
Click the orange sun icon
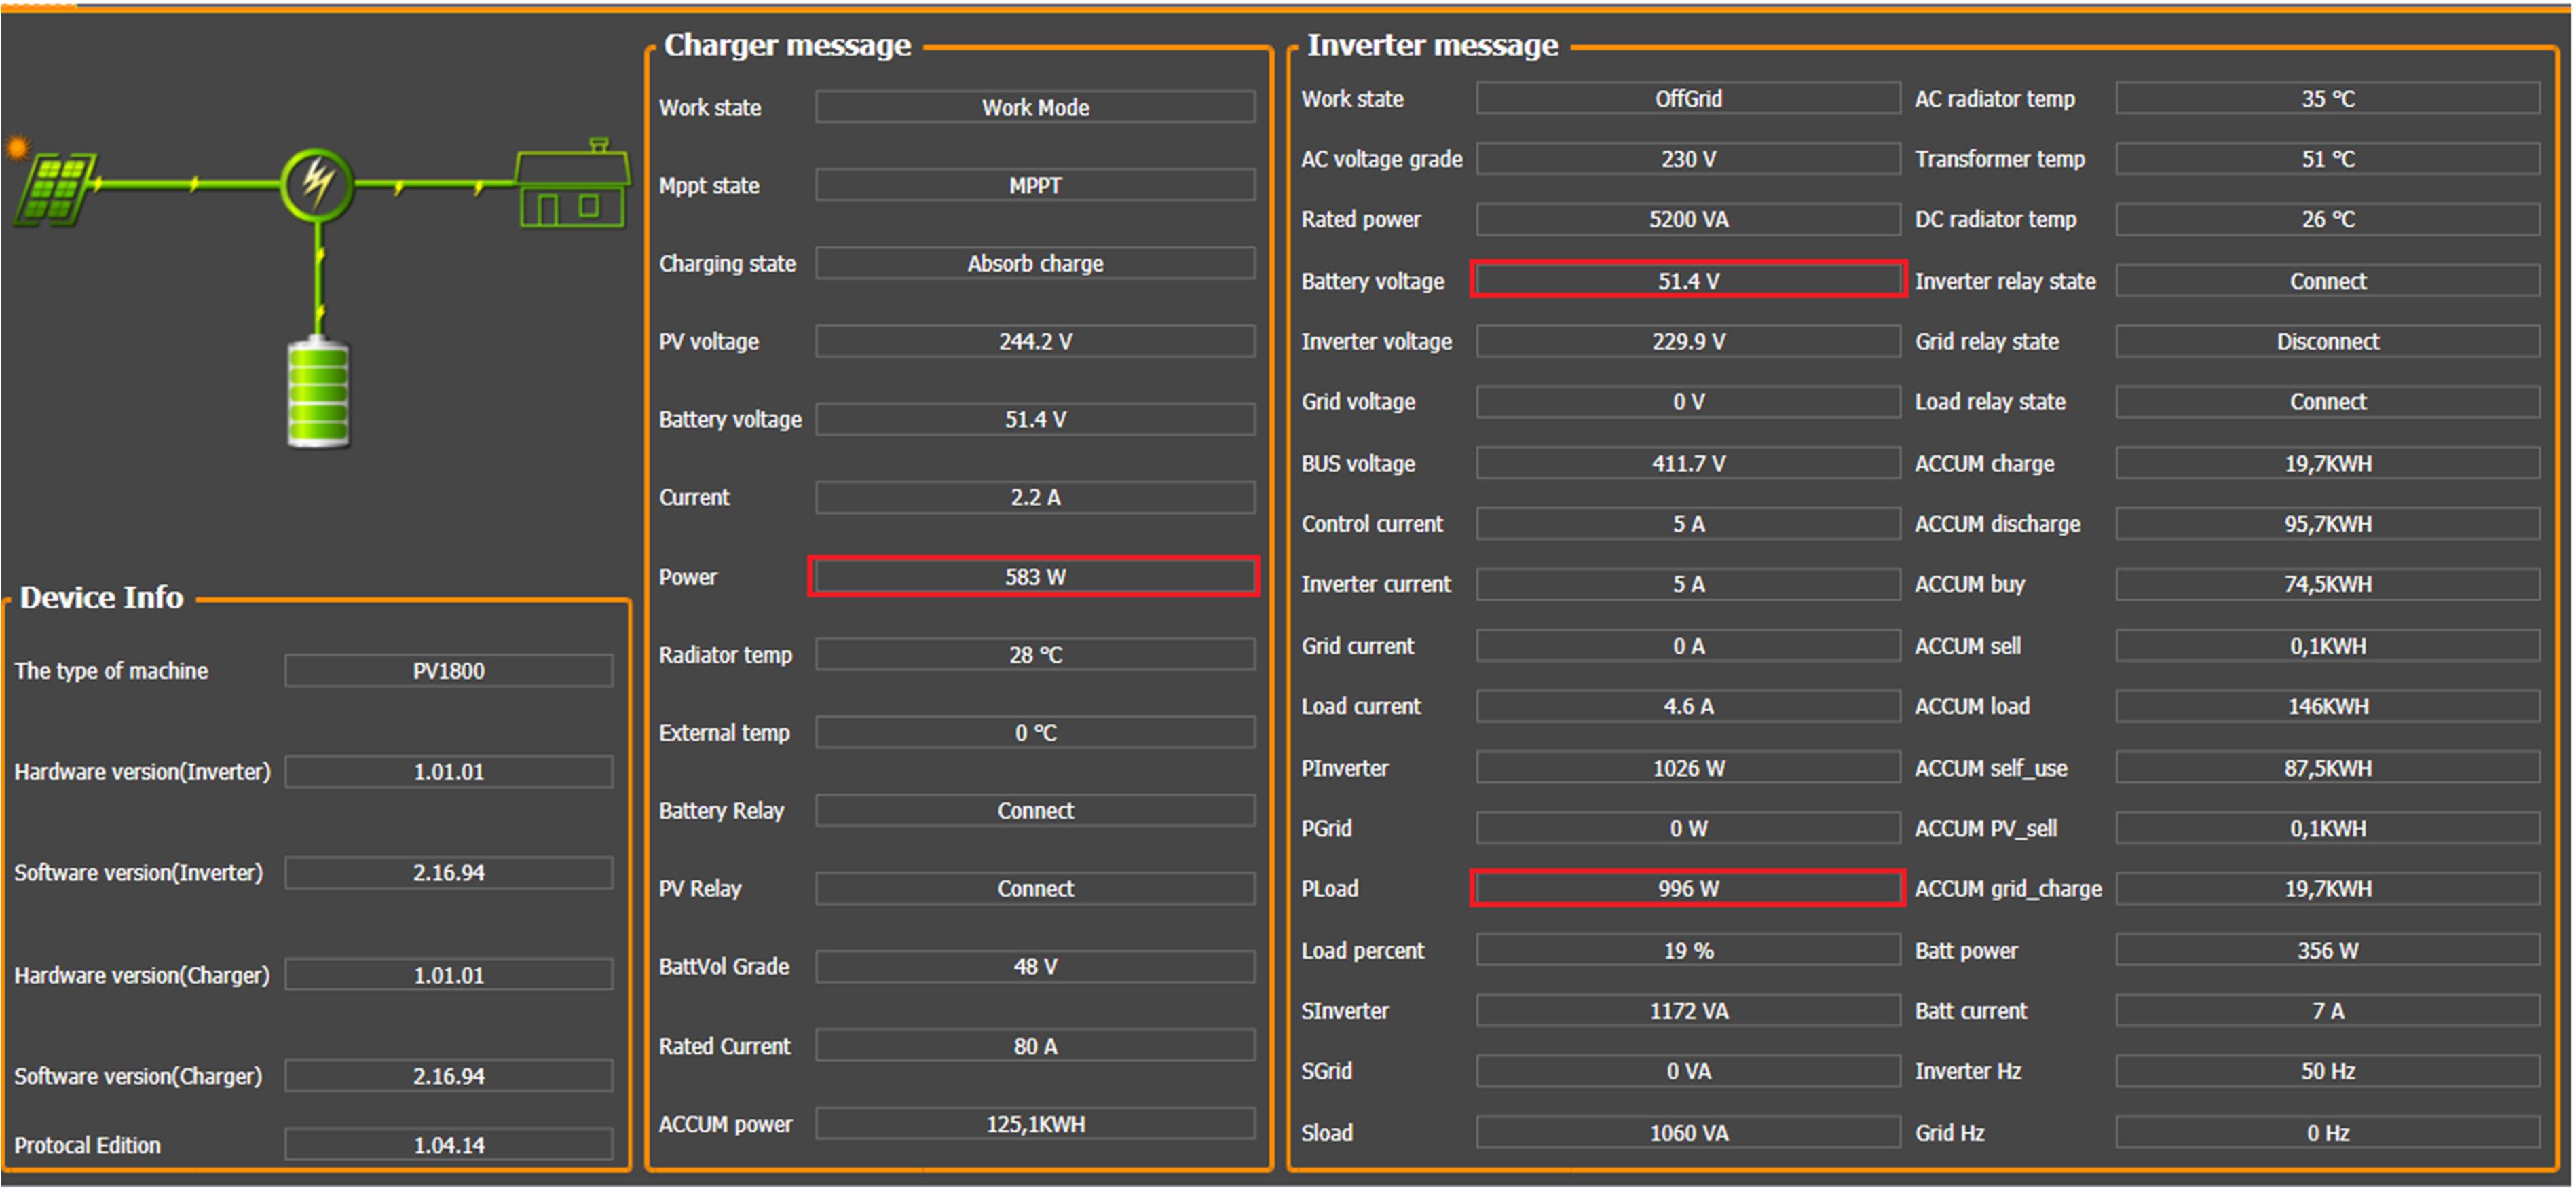pos(17,148)
